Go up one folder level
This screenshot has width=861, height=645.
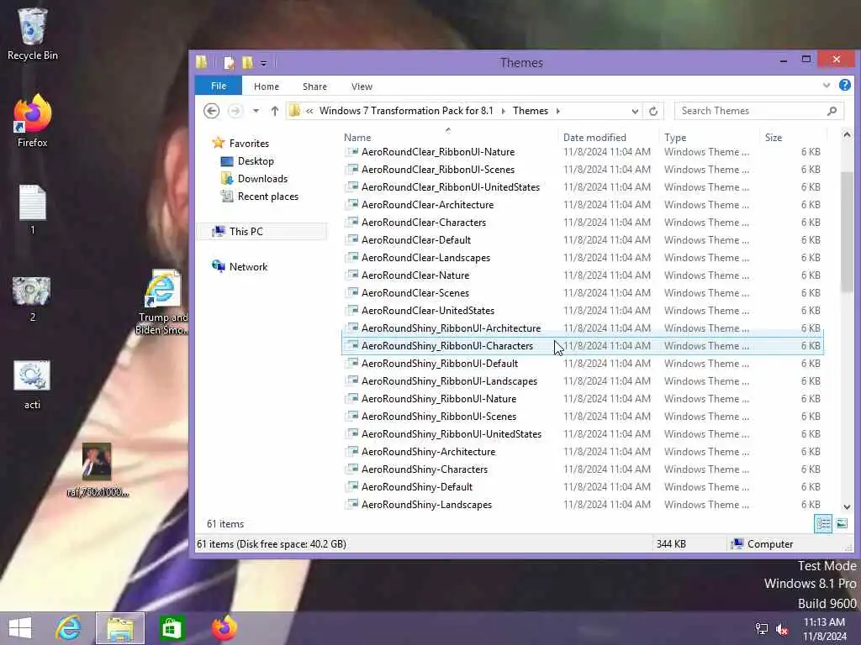(x=275, y=111)
